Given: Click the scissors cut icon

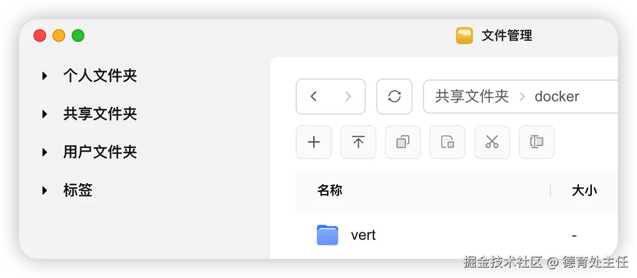Looking at the screenshot, I should pyautogui.click(x=492, y=142).
